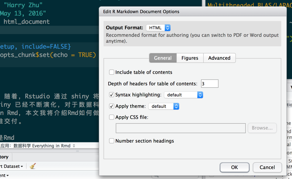This screenshot has width=292, height=179.
Task: Click the dialog title 'Edit R Markdown Document Options'
Action: 141,11
